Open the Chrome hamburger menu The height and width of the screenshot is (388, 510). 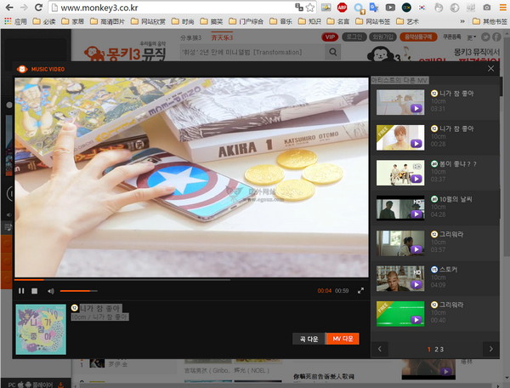tap(502, 8)
